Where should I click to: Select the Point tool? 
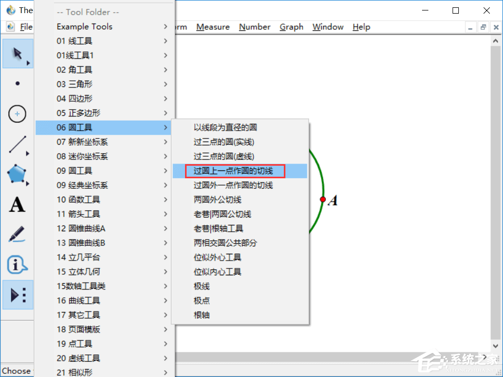[x=17, y=84]
